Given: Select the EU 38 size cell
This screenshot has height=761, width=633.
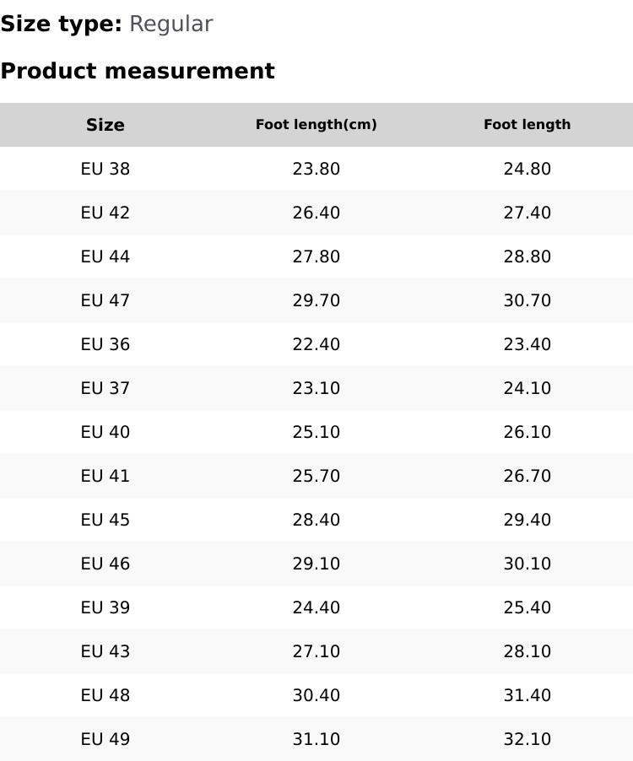Looking at the screenshot, I should click(x=105, y=169).
